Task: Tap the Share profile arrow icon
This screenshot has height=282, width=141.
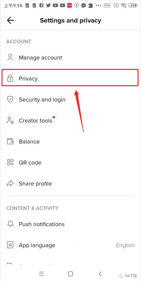Action: coord(10,183)
